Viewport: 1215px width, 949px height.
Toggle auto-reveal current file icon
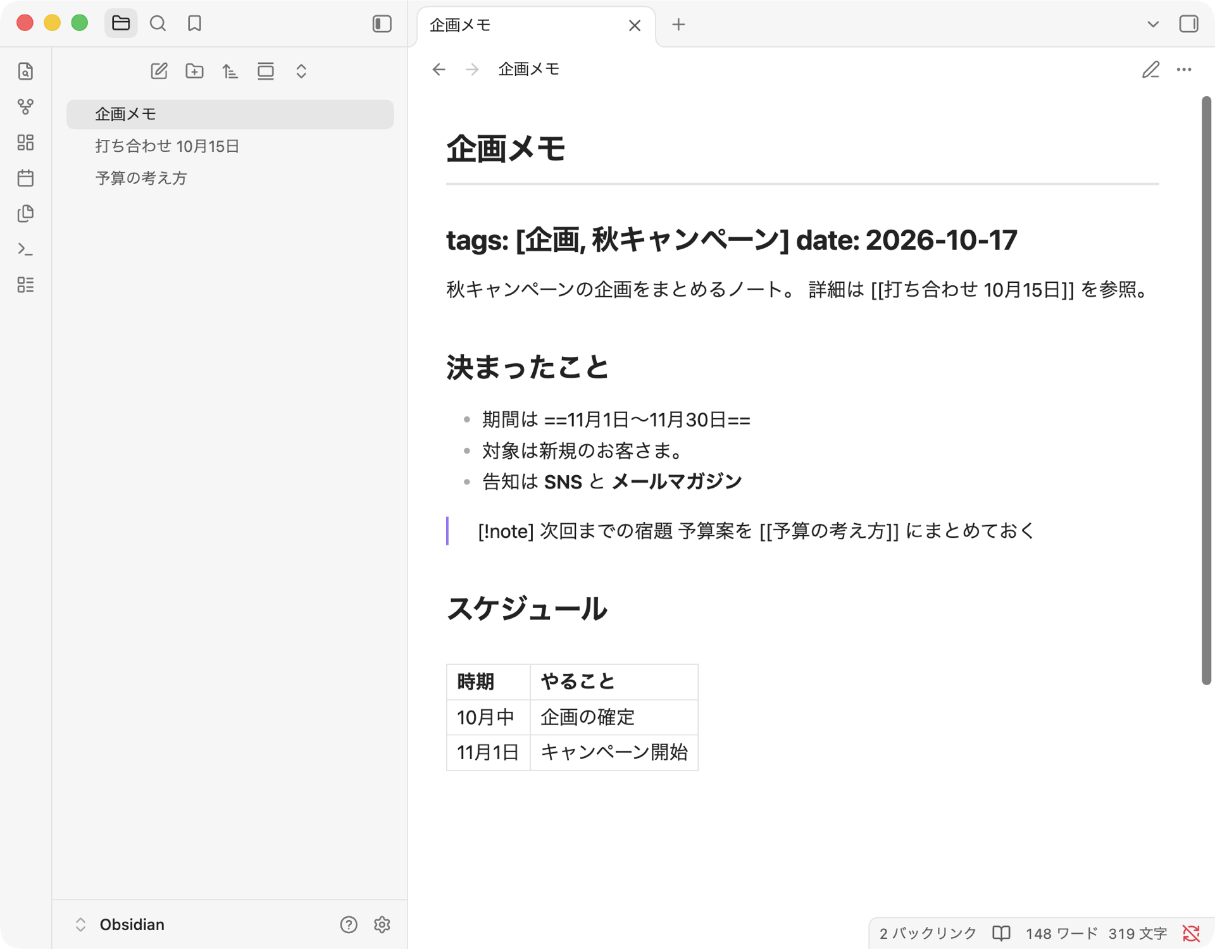pyautogui.click(x=266, y=71)
